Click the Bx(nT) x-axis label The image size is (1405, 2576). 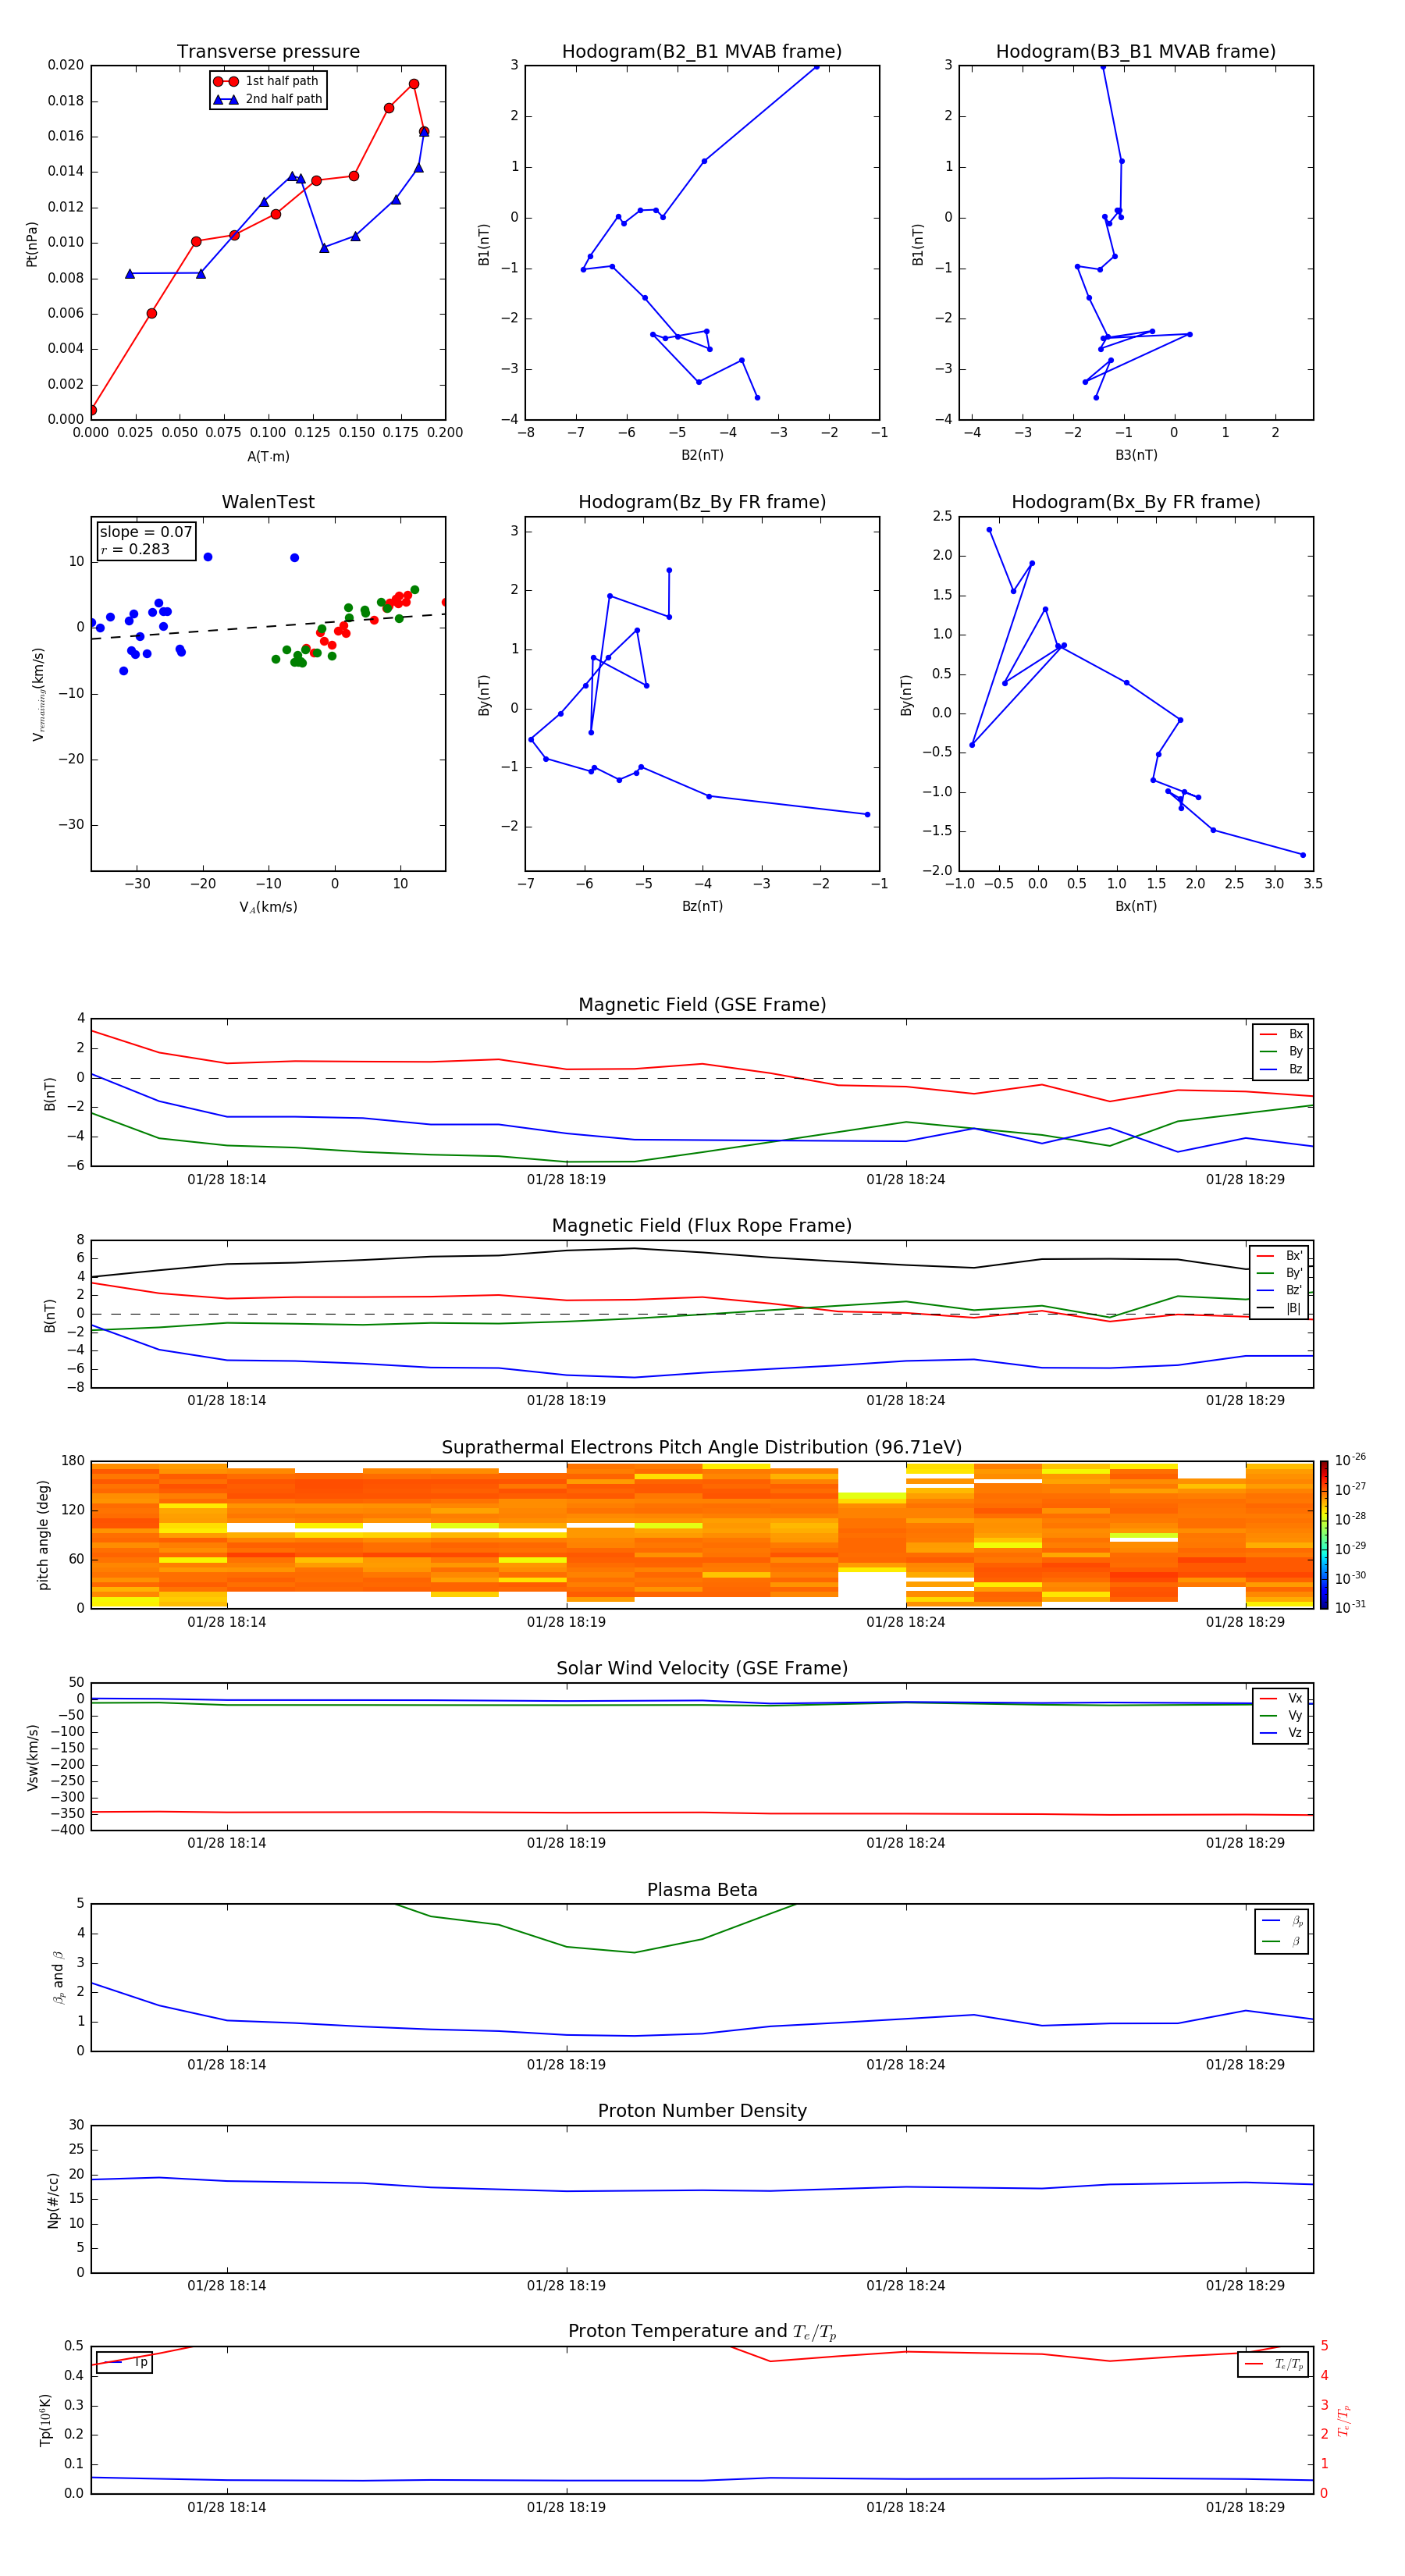pos(1136,906)
